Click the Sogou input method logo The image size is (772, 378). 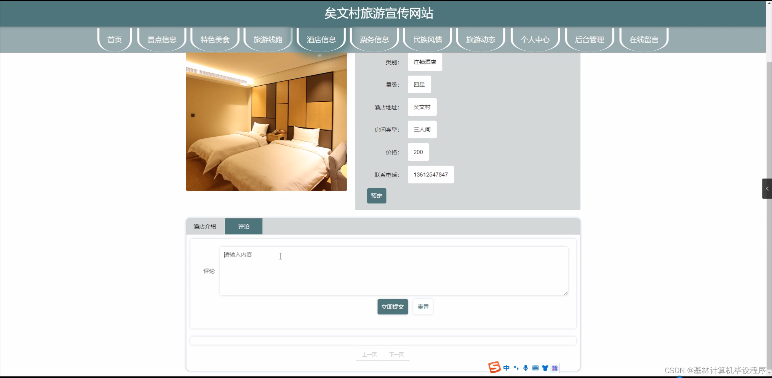[x=494, y=367]
